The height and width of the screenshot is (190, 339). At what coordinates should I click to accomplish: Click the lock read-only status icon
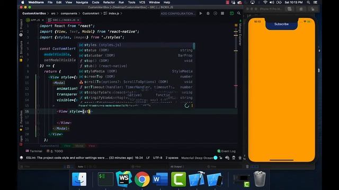[221, 158]
